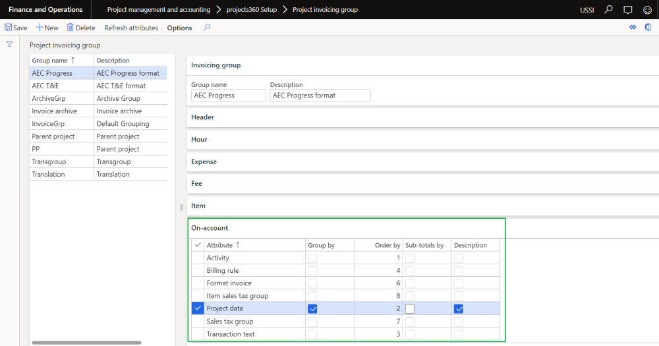Open the messages chat icon
This screenshot has height=346, width=659.
coord(627,10)
